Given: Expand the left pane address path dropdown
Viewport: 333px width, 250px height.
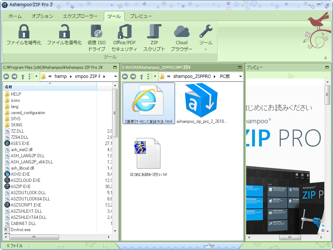Looking at the screenshot, I should pyautogui.click(x=115, y=76).
